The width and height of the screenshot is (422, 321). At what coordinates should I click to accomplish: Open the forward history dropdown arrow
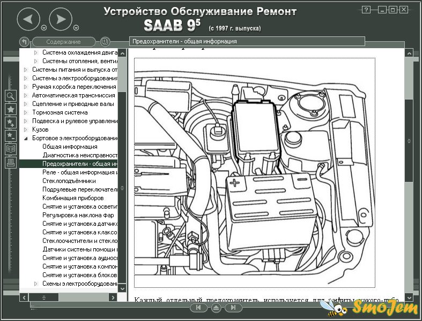[76, 28]
